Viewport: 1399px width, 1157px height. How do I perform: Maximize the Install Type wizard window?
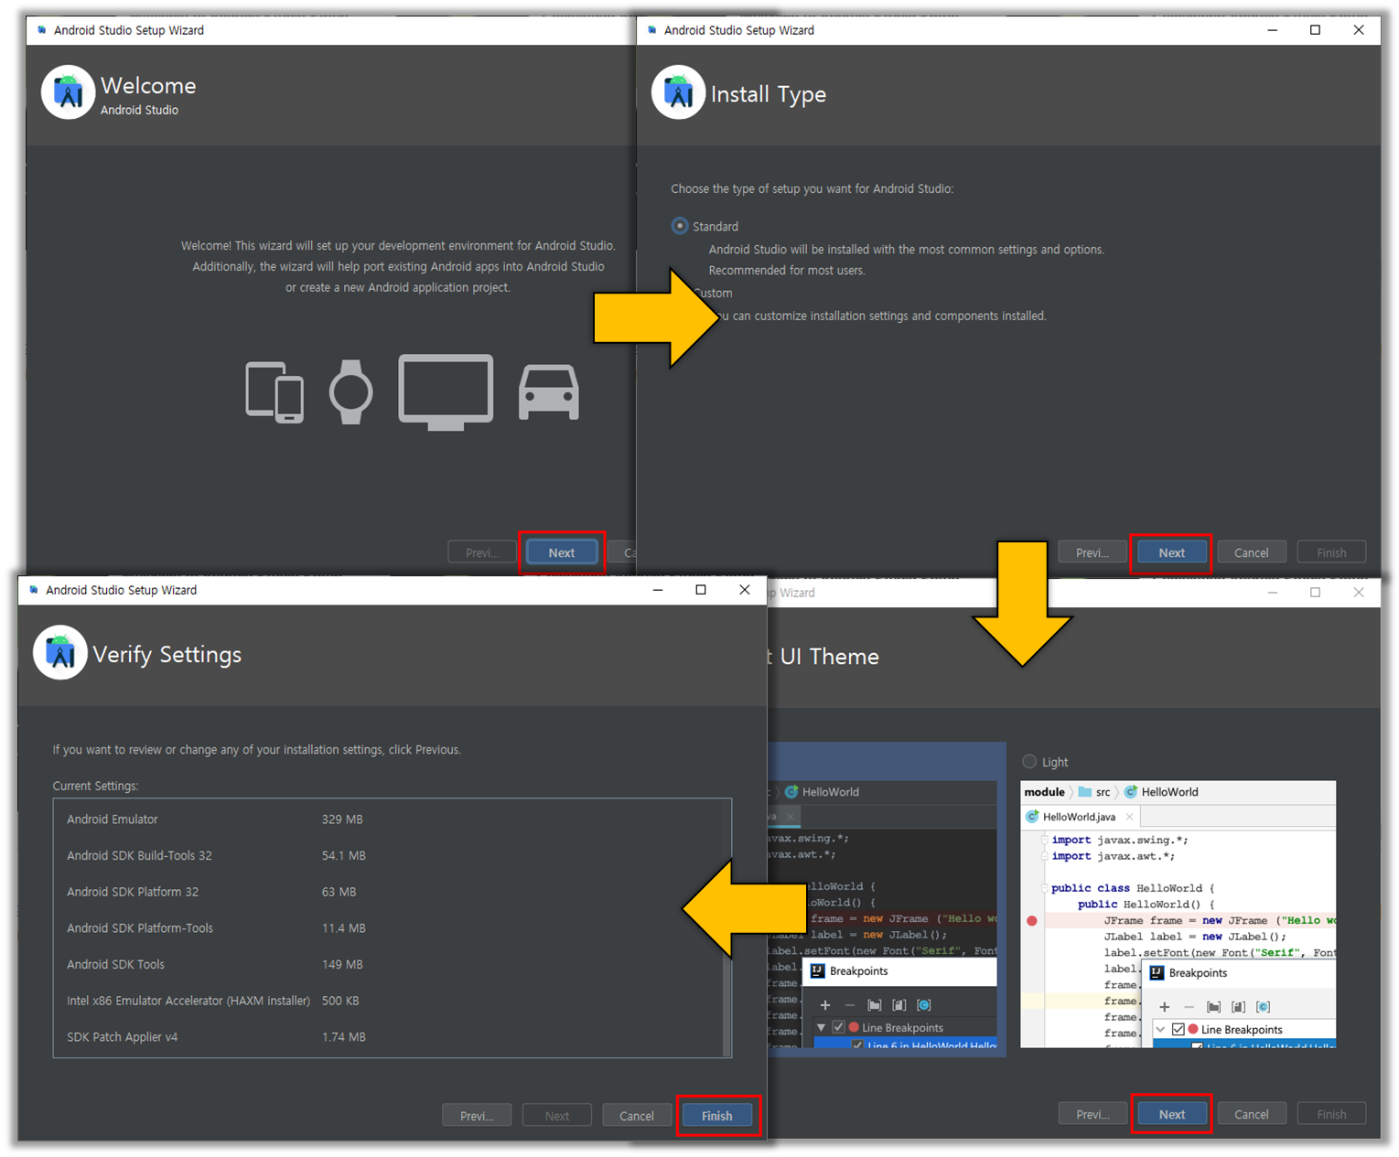pos(1315,30)
